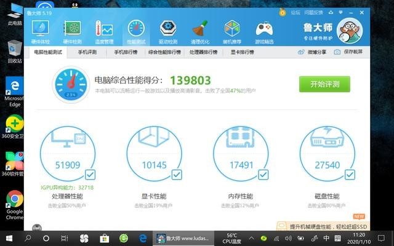Toggle the 内存性能 checkbox under 17491
This screenshot has width=394, height=246.
[263, 175]
